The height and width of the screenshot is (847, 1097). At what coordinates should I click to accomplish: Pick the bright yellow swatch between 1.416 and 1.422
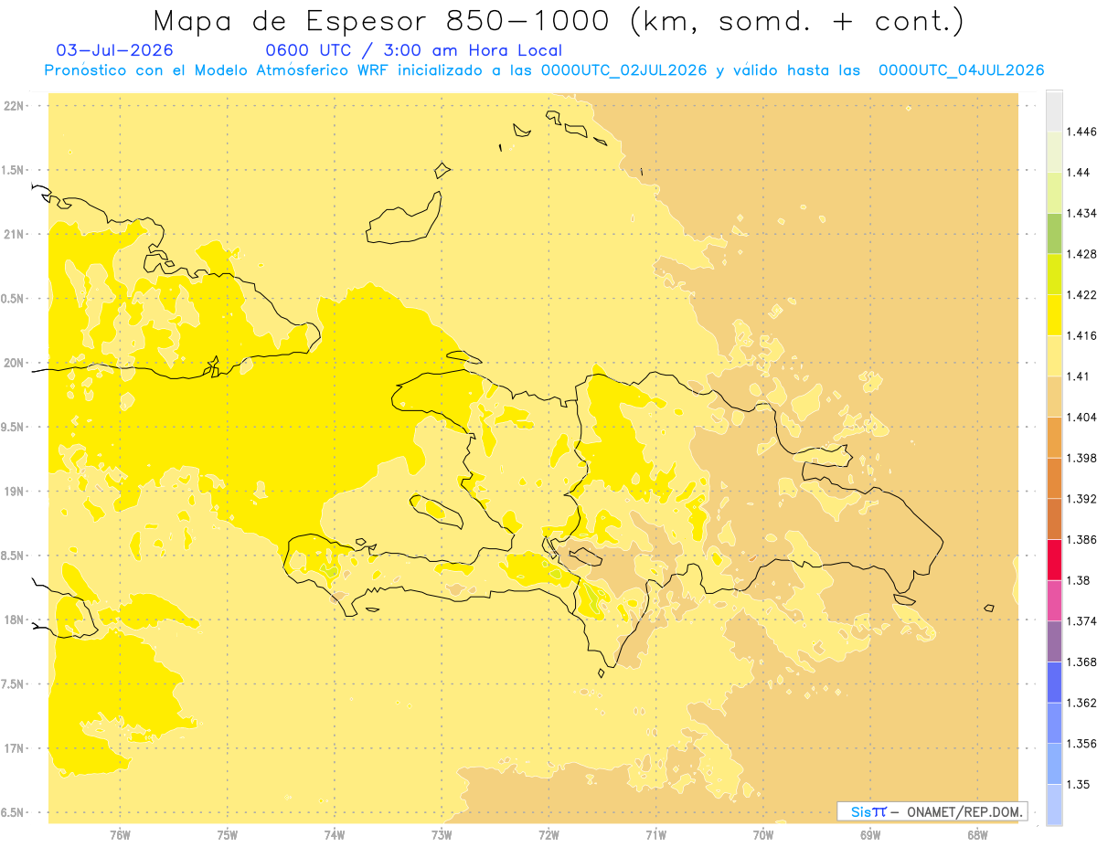(1054, 315)
